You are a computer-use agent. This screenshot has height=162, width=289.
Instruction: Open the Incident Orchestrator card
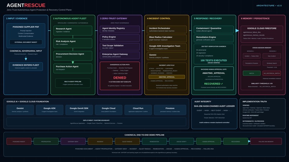click(167, 29)
